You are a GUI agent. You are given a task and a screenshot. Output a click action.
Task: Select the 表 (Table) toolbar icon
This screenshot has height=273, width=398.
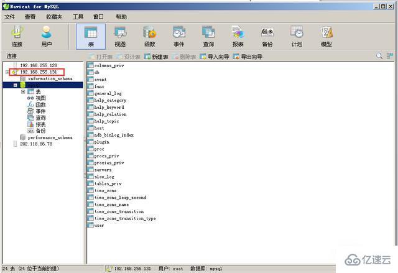(x=91, y=37)
